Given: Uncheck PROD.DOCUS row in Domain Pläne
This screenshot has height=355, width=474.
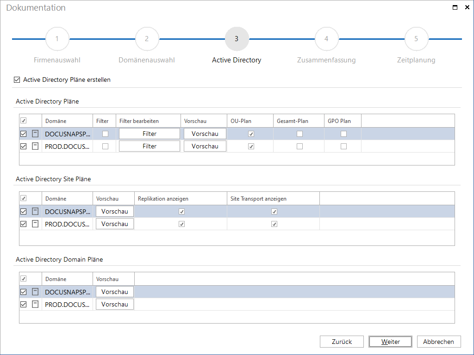Looking at the screenshot, I should tap(23, 304).
